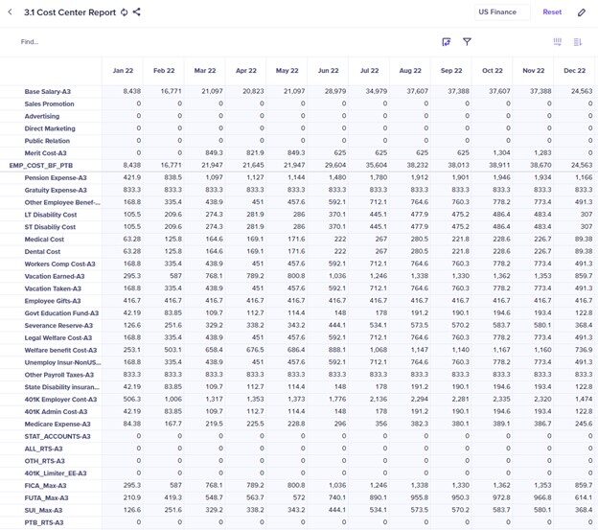This screenshot has height=530, width=598.
Task: Click the 401K_Limiter_EE-A3 row label
Action: coord(56,473)
